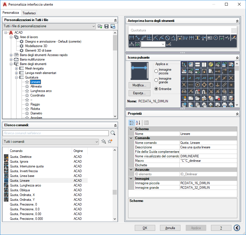Select Immagine piccola radio button

point(156,71)
